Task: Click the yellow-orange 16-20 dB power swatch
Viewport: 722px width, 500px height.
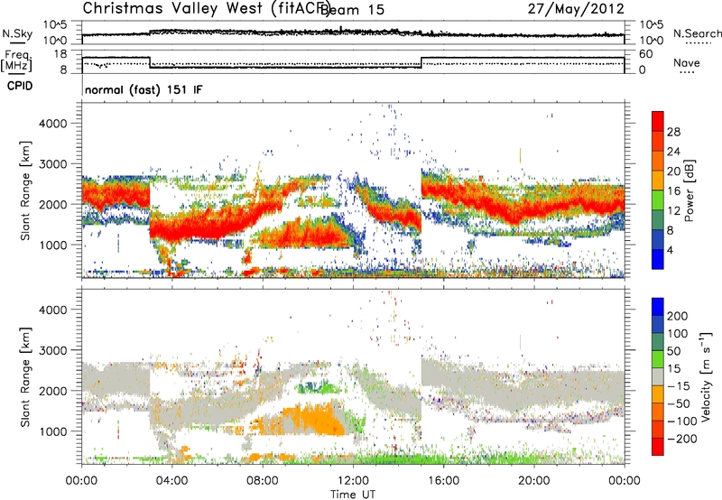Action: point(658,181)
